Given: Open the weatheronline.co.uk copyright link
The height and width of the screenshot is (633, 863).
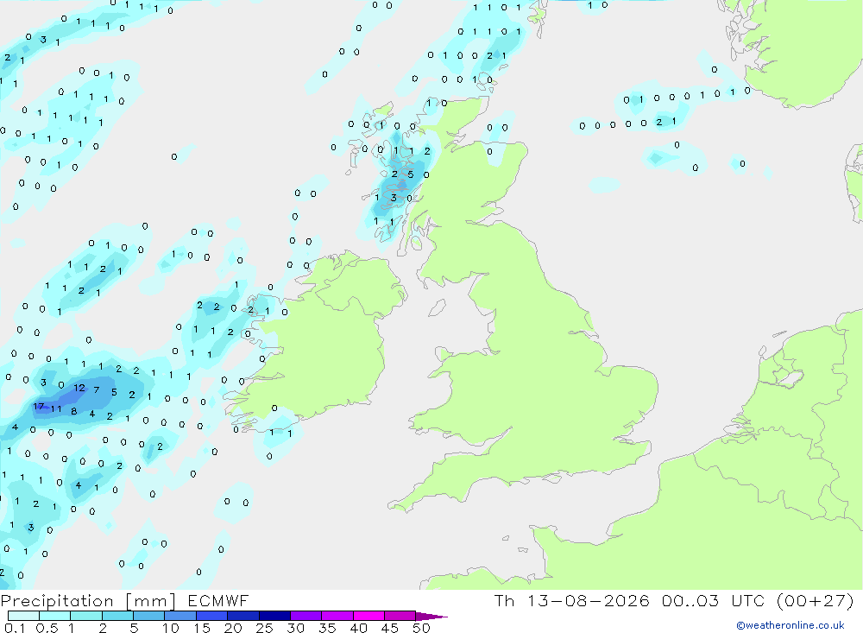Looking at the screenshot, I should (x=791, y=625).
